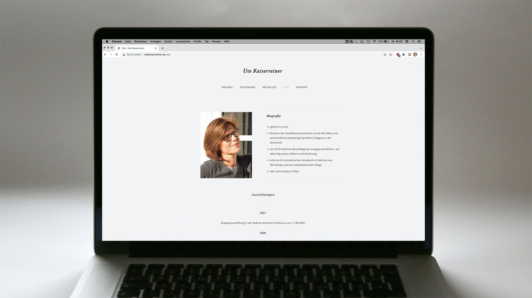Toggle the Chrome side panel icon
The width and height of the screenshot is (532, 298).
pyautogui.click(x=409, y=54)
